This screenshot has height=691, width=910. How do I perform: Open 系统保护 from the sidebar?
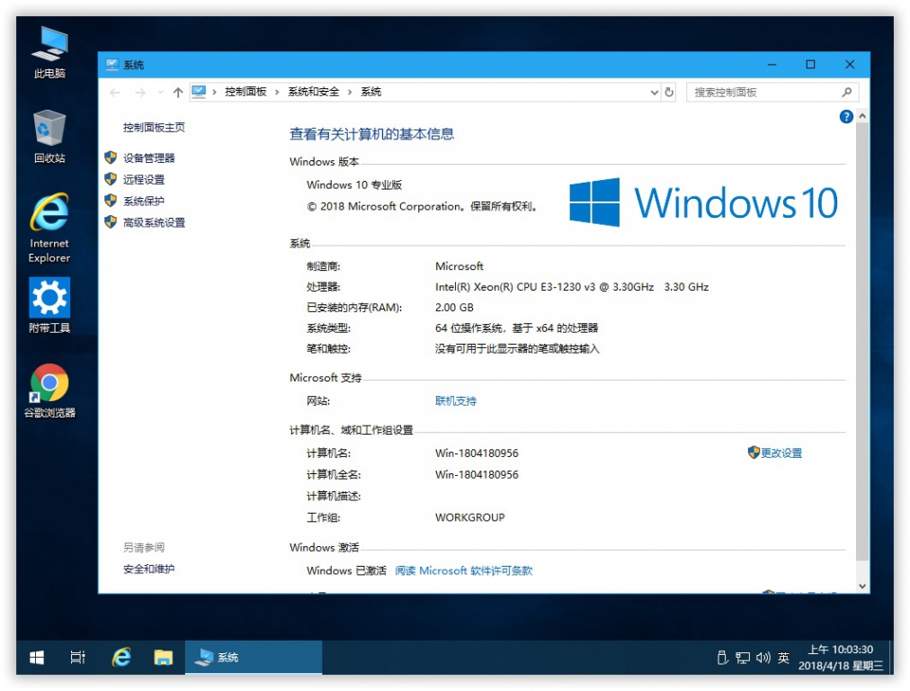(x=143, y=201)
